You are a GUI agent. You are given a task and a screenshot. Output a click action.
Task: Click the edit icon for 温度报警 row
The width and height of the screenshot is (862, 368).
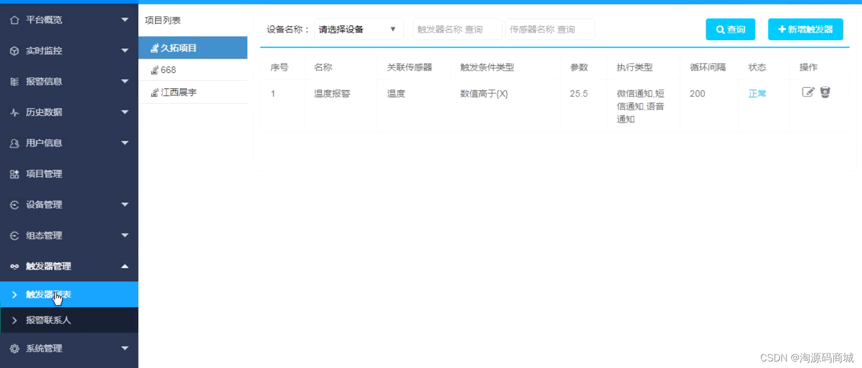[x=808, y=92]
